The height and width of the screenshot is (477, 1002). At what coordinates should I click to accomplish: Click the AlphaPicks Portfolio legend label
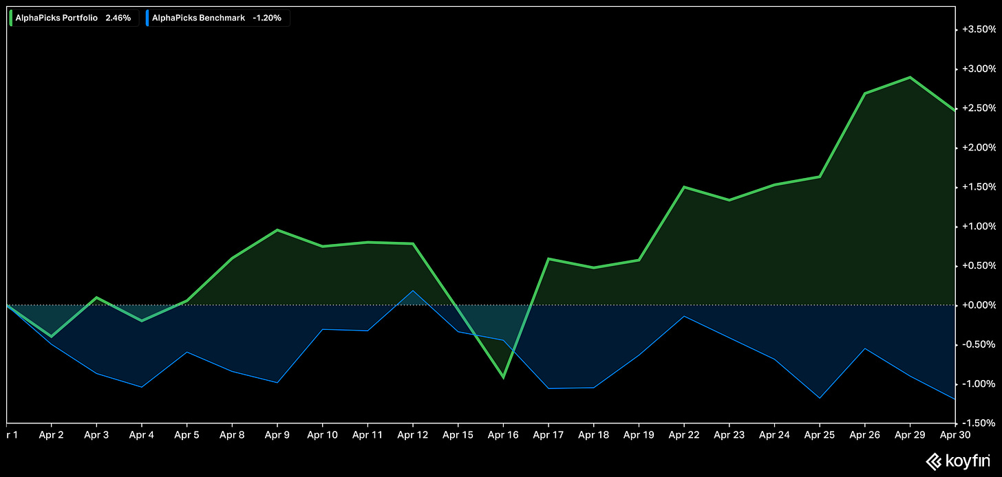tap(57, 18)
